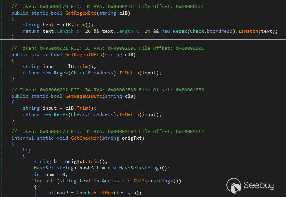Click the GetRegexIDEth method name
This screenshot has width=286, height=197.
84,55
